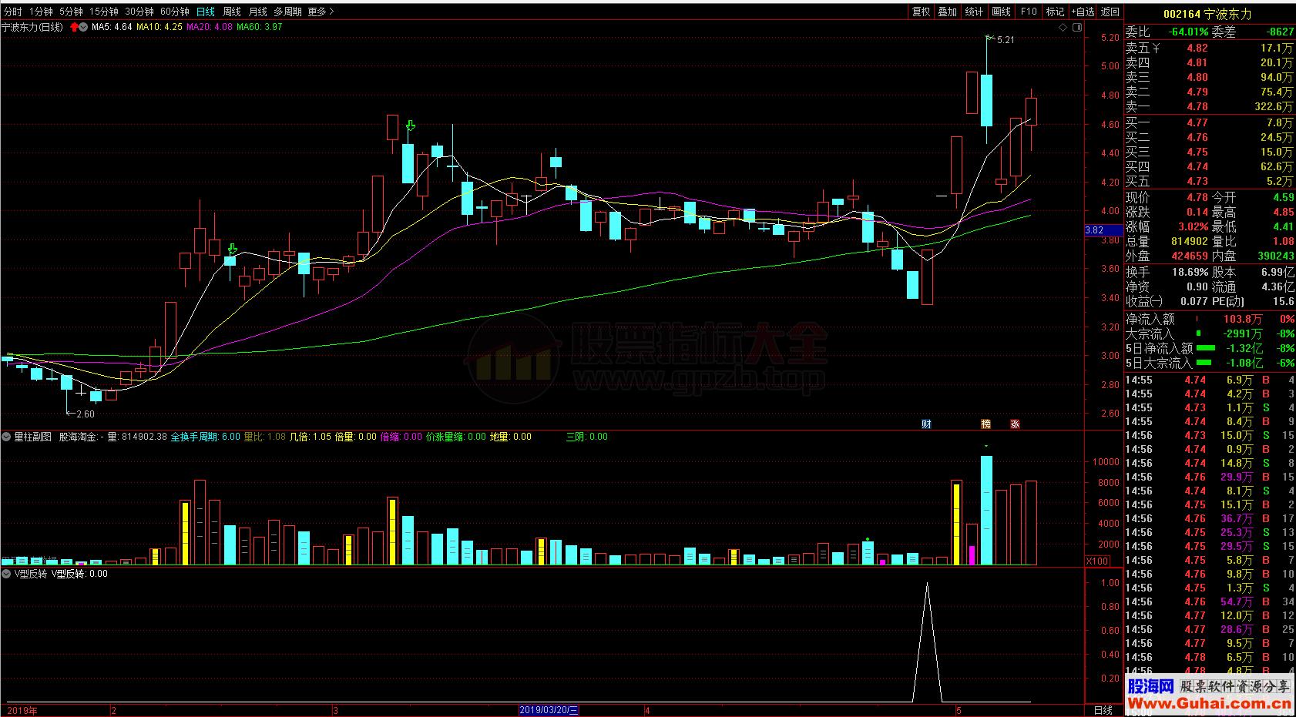Click the 54.7万 trade tick row
The height and width of the screenshot is (717, 1296).
(1209, 601)
